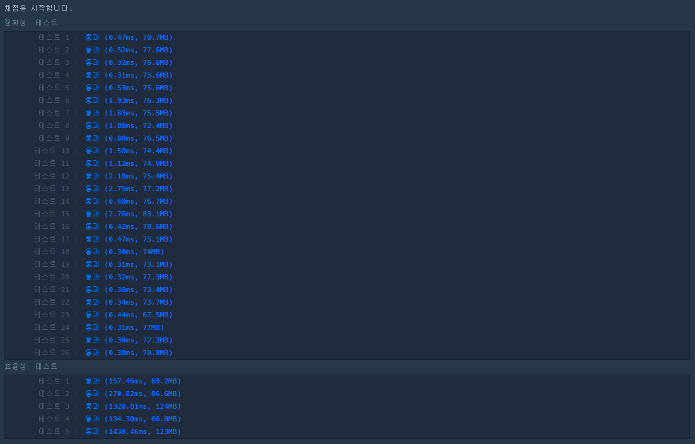695x444 pixels.
Task: Click the 효율성 테스트 section label
Action: point(31,366)
